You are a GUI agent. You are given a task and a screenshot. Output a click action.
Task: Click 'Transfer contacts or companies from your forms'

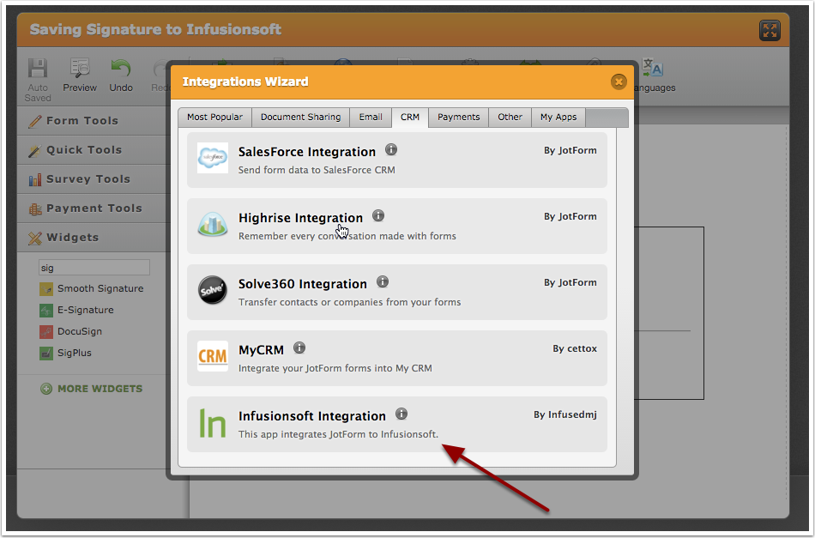(x=349, y=302)
